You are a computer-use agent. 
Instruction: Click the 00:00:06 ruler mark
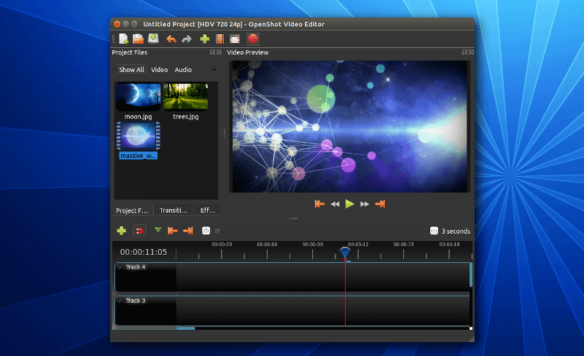tap(267, 245)
